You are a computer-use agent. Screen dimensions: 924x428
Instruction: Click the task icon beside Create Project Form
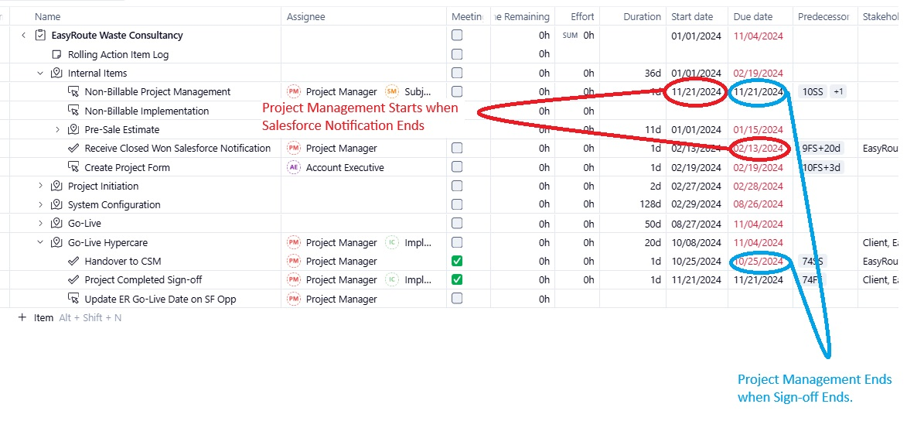tap(73, 167)
